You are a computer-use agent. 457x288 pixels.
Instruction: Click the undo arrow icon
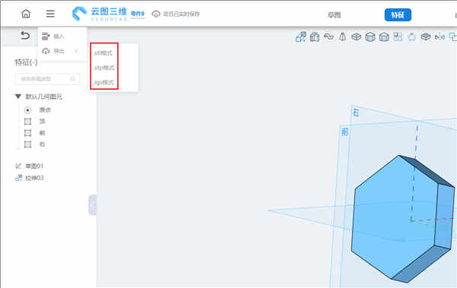click(x=25, y=36)
